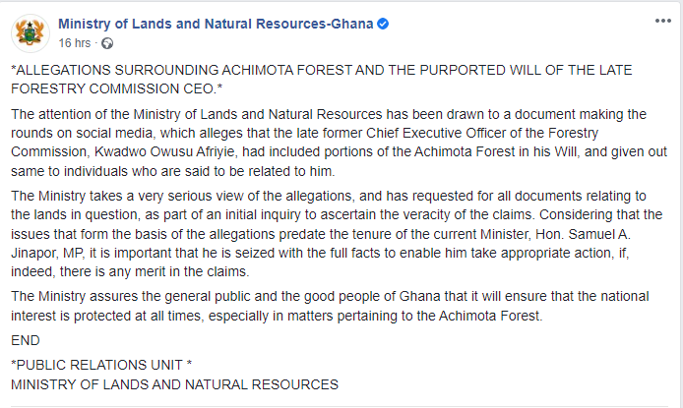Click the END text line
The height and width of the screenshot is (408, 683).
[x=26, y=340]
